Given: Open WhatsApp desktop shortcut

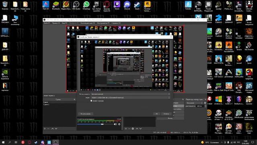Looking at the screenshot, I should tap(86, 6).
